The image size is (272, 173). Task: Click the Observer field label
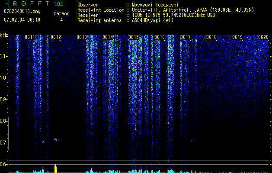point(88,5)
